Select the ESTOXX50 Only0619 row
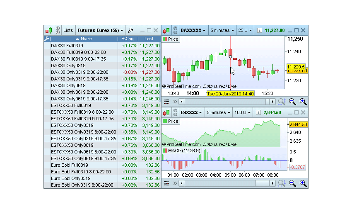The width and height of the screenshot is (352, 214). [102, 145]
